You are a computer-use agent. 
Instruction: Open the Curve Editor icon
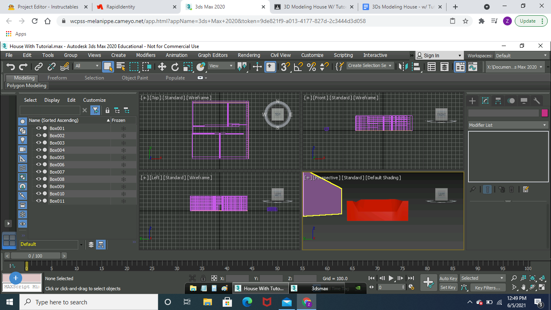(x=473, y=67)
